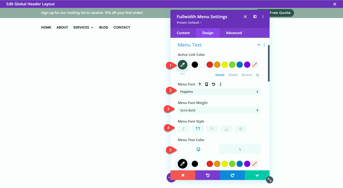The width and height of the screenshot is (343, 188).
Task: Click the Menu Text section title
Action: (189, 45)
